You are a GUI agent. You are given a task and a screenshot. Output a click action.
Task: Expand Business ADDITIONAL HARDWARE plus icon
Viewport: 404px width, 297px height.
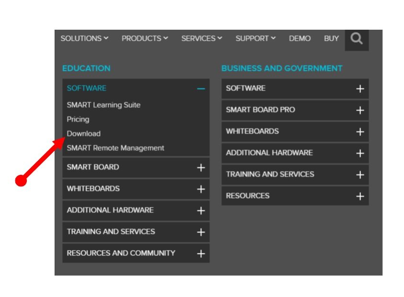click(360, 153)
